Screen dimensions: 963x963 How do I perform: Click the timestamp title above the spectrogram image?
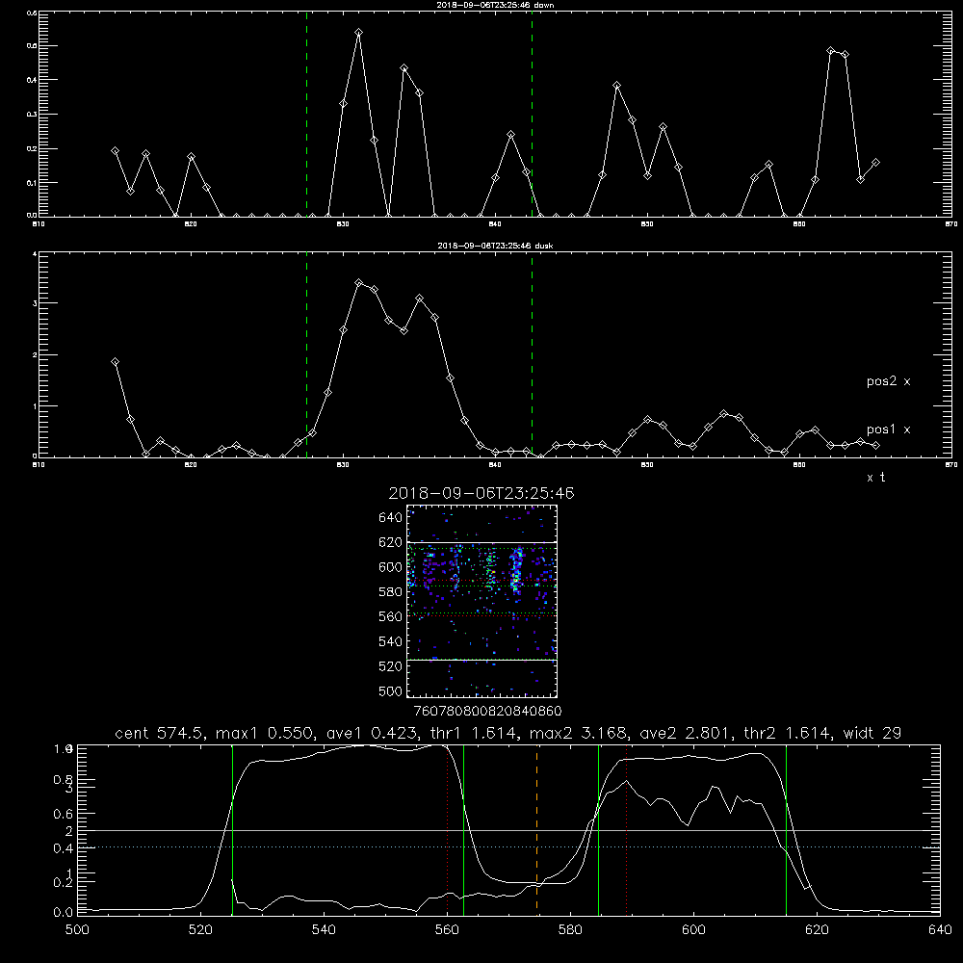(x=481, y=493)
